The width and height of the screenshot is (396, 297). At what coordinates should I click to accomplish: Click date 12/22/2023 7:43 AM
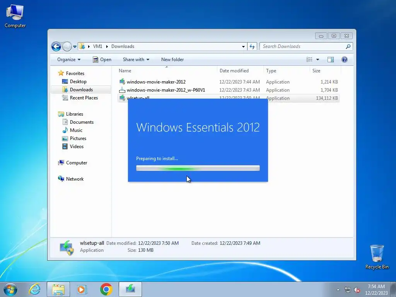click(x=239, y=90)
